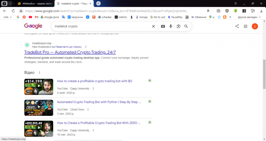266x141 pixels.
Task: Open the BC bookmark icon
Action: (x=187, y=17)
